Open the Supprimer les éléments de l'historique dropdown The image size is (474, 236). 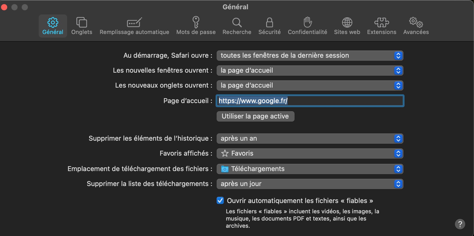(310, 139)
